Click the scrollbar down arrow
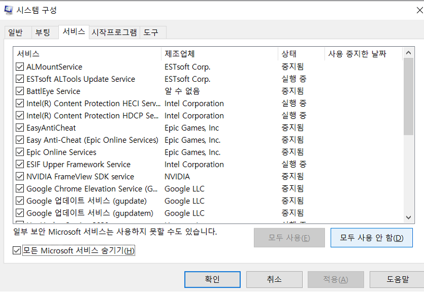The width and height of the screenshot is (424, 292). pyautogui.click(x=409, y=217)
